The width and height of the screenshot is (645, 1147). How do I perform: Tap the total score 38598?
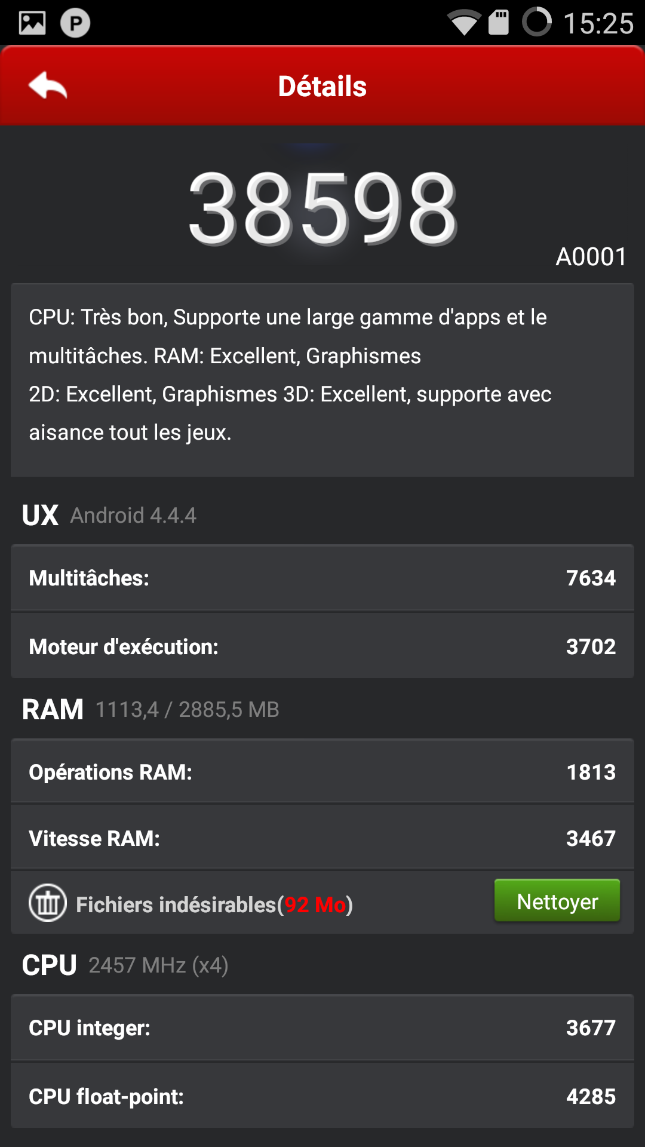click(322, 208)
